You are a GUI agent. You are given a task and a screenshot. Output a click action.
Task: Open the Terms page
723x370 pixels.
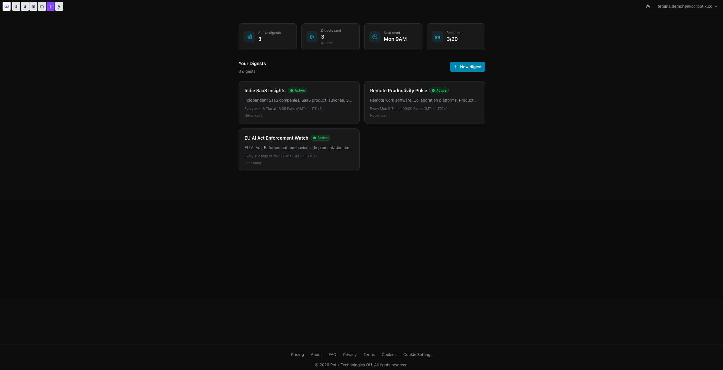click(x=369, y=354)
